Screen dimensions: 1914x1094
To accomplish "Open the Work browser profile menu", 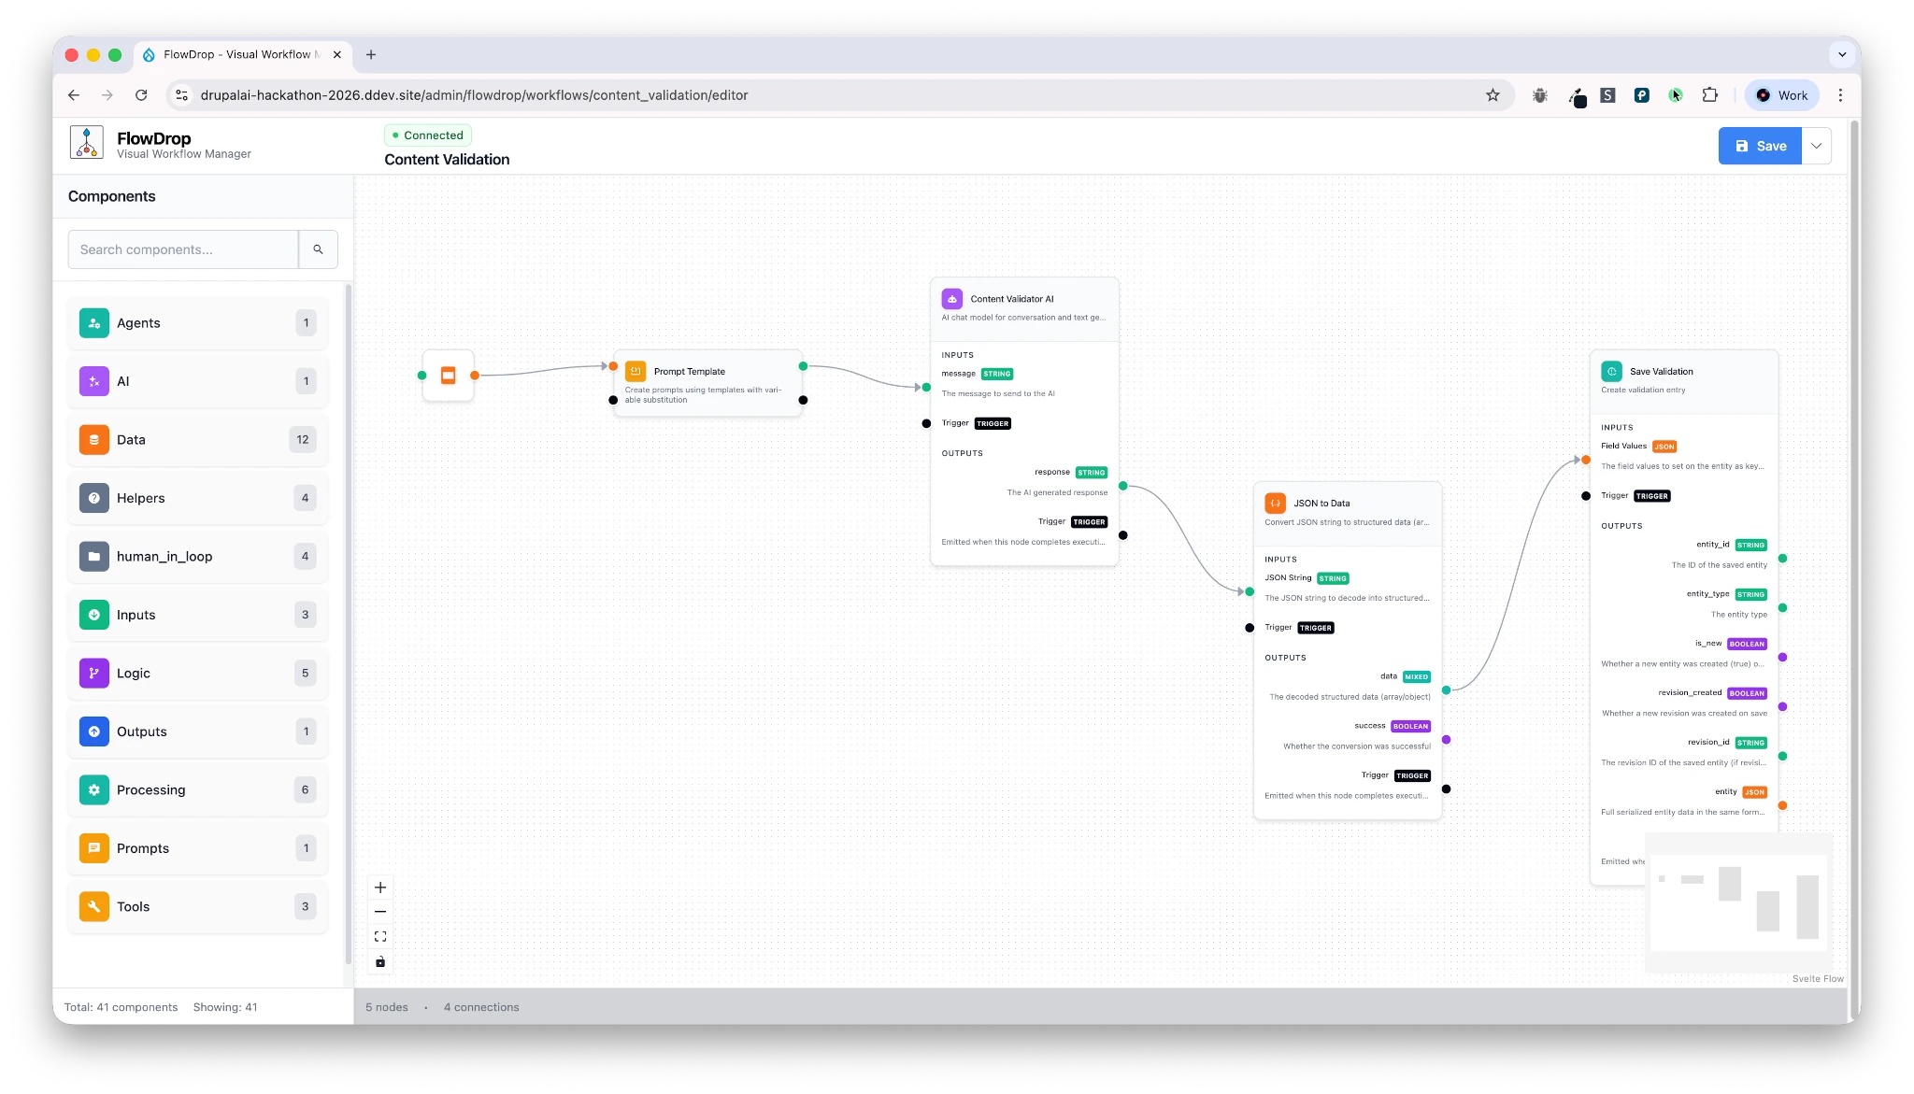I will [x=1780, y=94].
